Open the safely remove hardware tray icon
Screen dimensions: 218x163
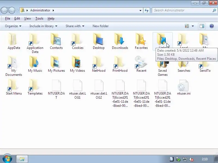tap(178, 159)
